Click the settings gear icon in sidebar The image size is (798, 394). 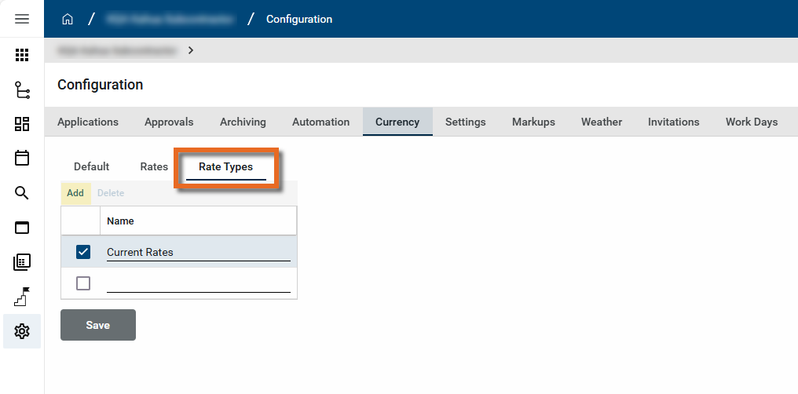point(22,331)
